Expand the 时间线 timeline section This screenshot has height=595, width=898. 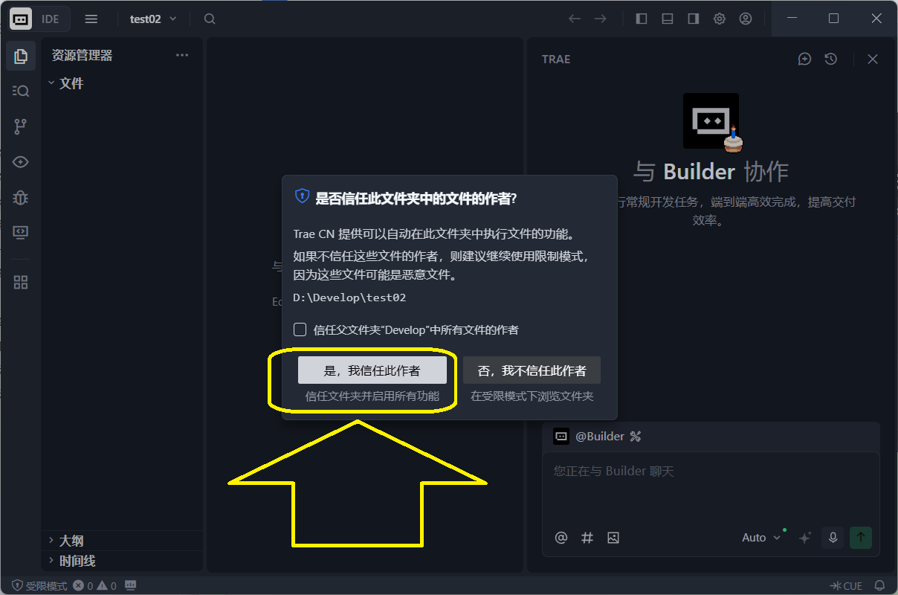coord(77,561)
